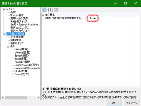
Task: Click the tree horizontal scrollbar thumb
Action: tap(16, 98)
